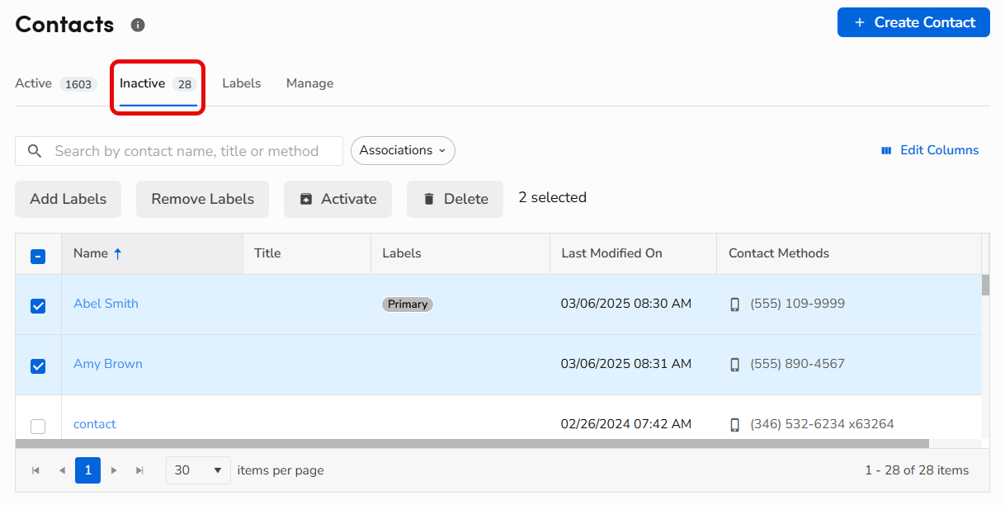Go to last page arrow
Viewport: 1005px width, 505px height.
140,470
